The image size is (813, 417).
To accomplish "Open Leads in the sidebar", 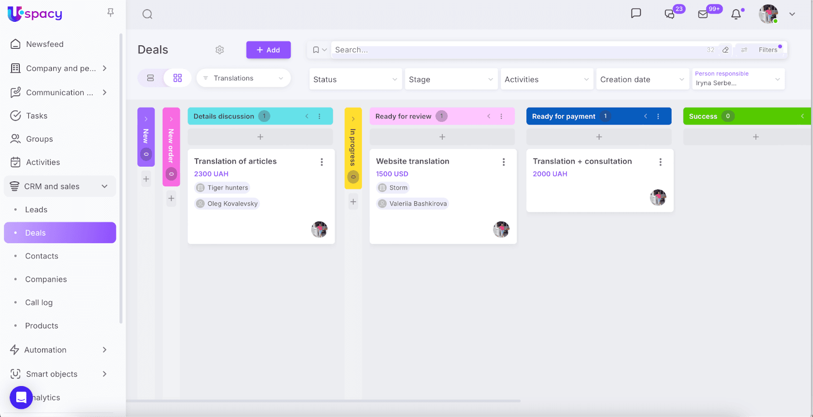I will point(36,210).
